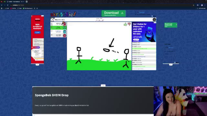The width and height of the screenshot is (207, 116).
Task: Collapse the bottom banner with chevron
Action: (103, 85)
